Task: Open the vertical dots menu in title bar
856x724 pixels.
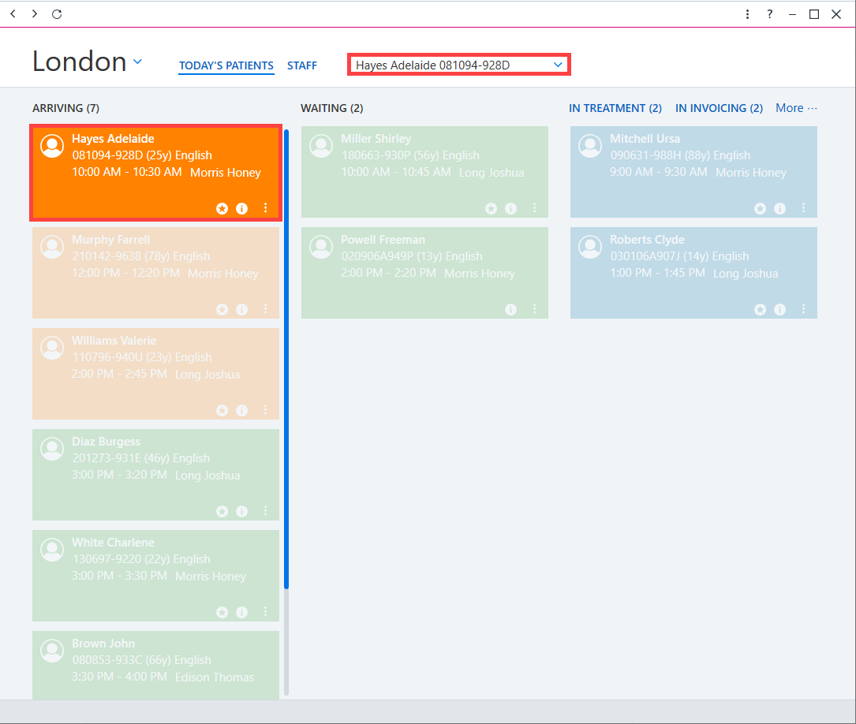Action: 747,14
